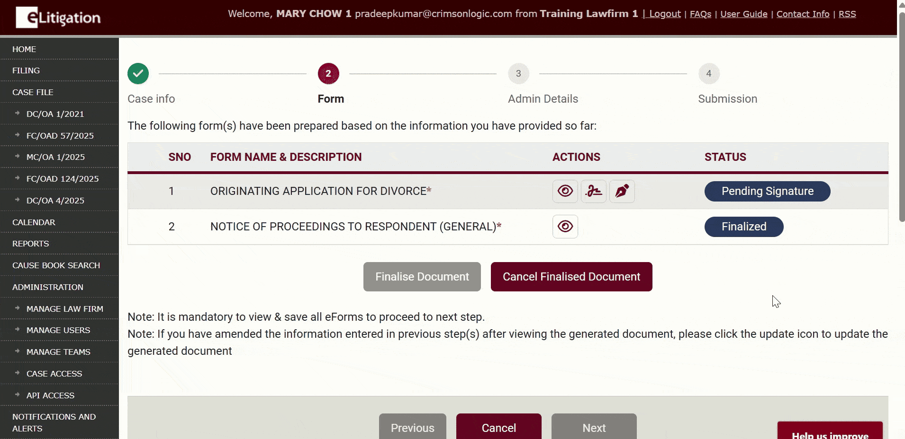Screen dimensions: 905x439
Task: Open case FC/OAD 57/2025 in sidebar
Action: [60, 136]
